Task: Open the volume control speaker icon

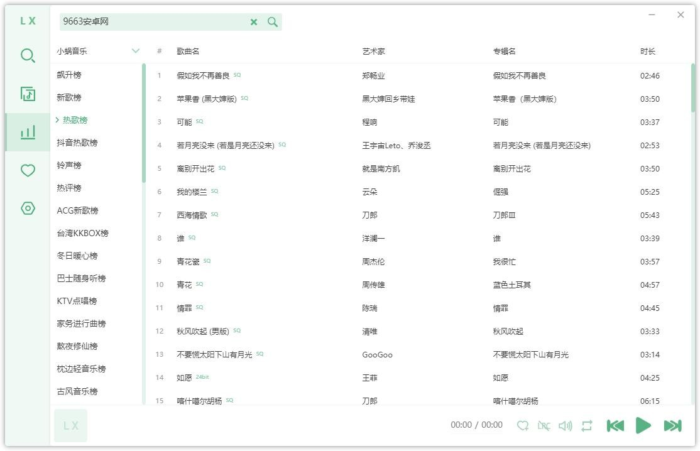Action: point(565,425)
